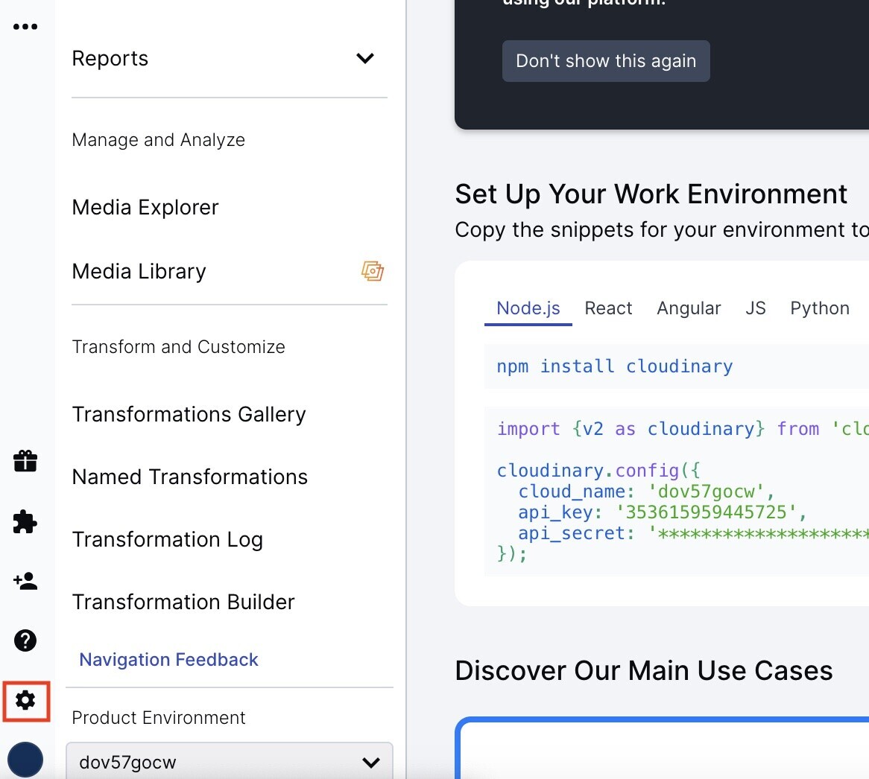Open the question mark help icon
Image resolution: width=869 pixels, height=779 pixels.
point(25,640)
